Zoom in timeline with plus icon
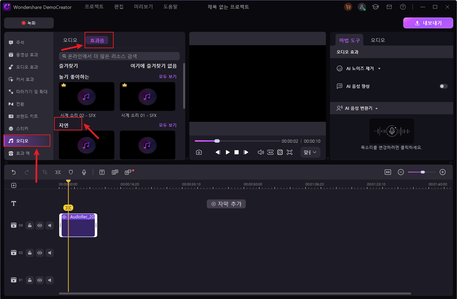457x299 pixels. 443,172
